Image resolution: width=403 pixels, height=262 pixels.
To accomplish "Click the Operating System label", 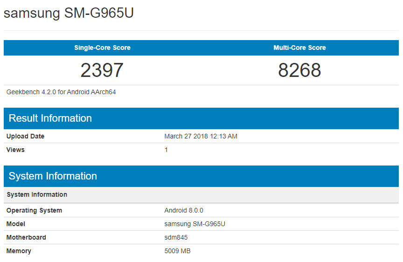I will (34, 210).
